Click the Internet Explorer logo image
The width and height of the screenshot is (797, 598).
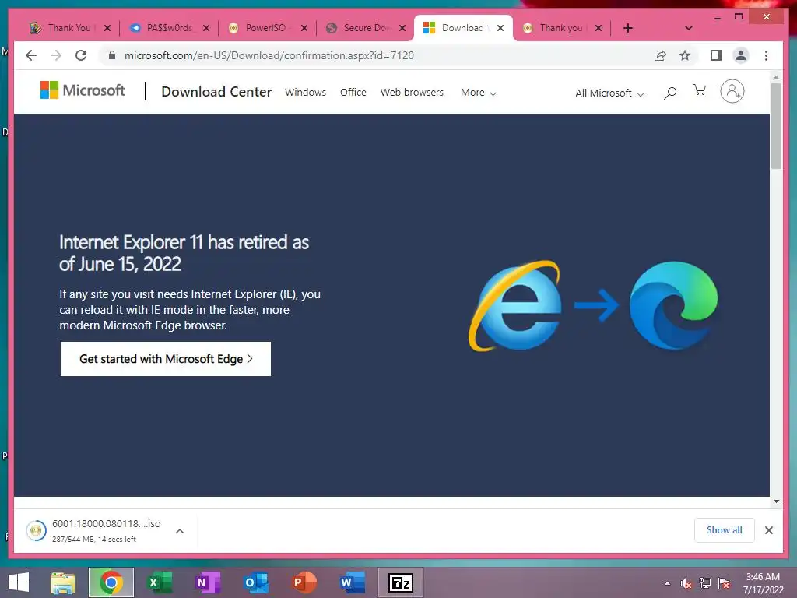(x=515, y=306)
